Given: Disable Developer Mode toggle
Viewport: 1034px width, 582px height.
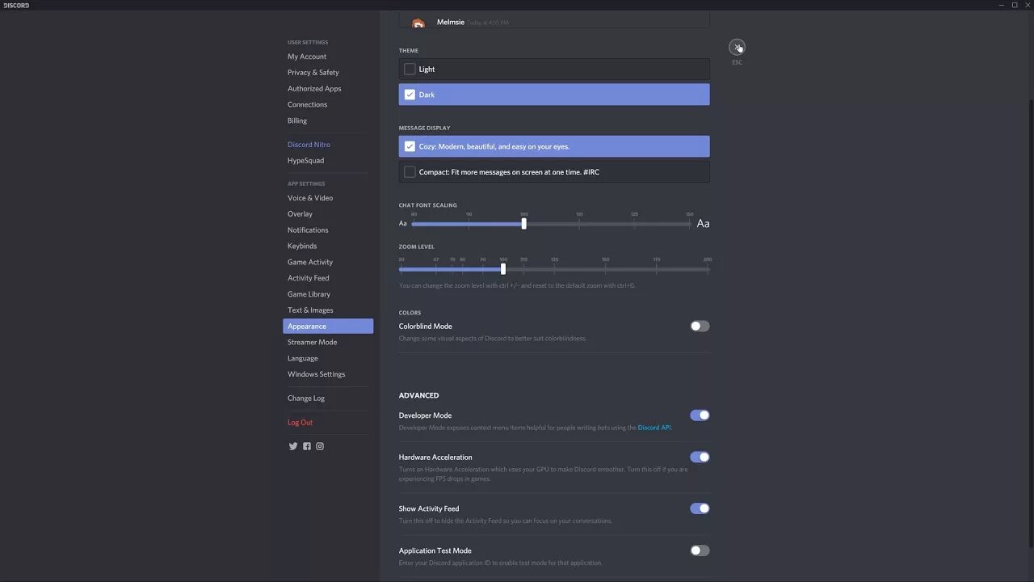Looking at the screenshot, I should pos(700,415).
